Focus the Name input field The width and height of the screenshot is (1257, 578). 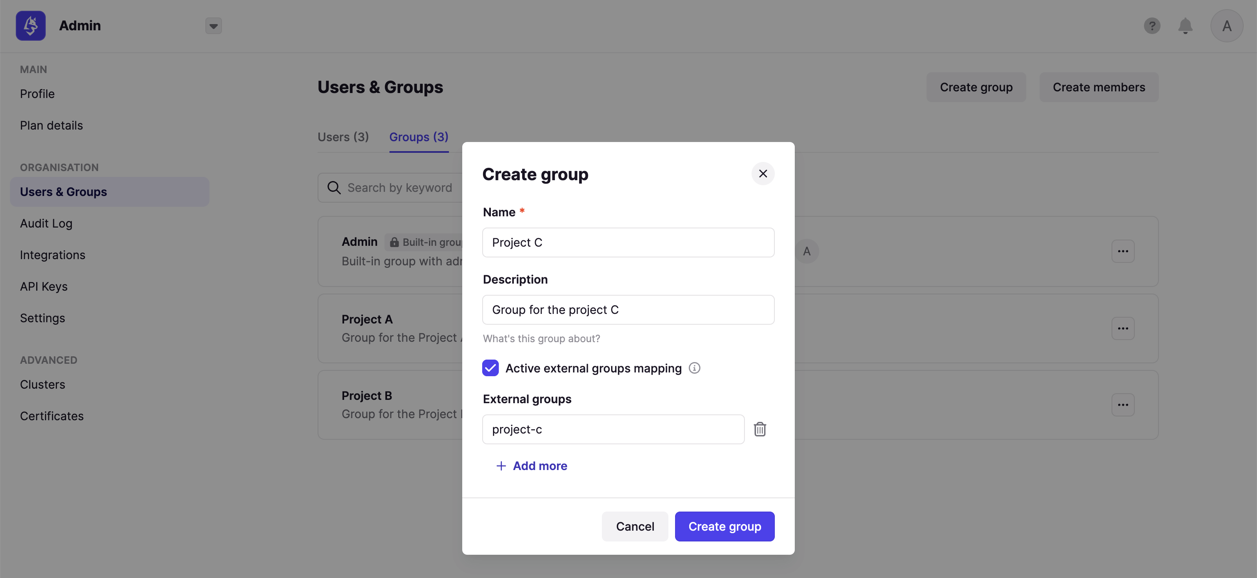pyautogui.click(x=628, y=242)
